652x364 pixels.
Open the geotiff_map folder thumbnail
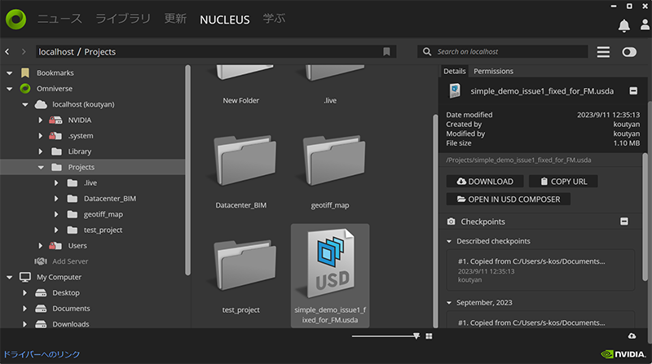coord(334,160)
